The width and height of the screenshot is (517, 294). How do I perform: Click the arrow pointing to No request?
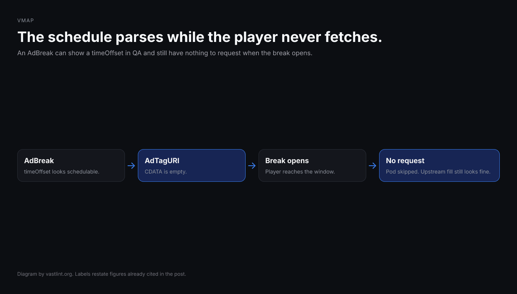tap(373, 166)
